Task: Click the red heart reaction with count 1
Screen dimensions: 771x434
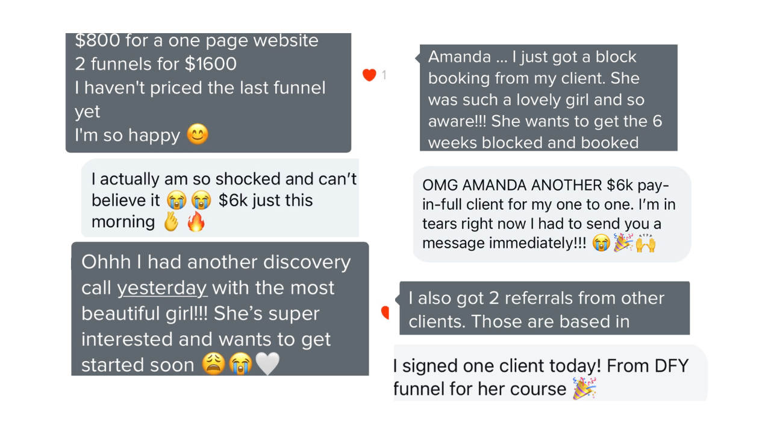Action: coord(369,75)
